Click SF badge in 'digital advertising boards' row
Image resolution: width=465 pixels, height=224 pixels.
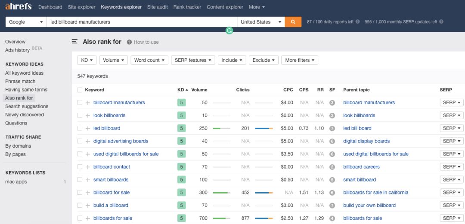[332, 141]
